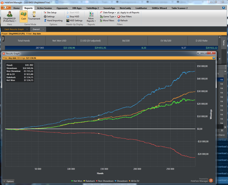Click the Hand Importing option
This screenshot has width=228, height=185.
point(54,21)
